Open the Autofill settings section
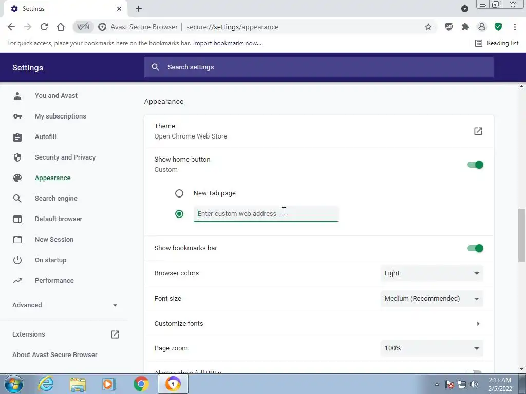 pos(45,136)
